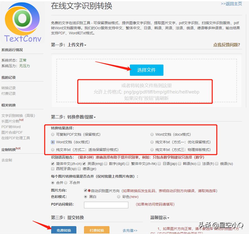Uncheck the 英语(eng) language checkbox
The image size is (249, 234).
pos(84,164)
